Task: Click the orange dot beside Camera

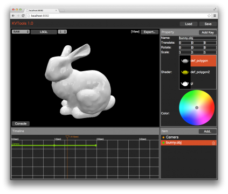Action: (x=163, y=137)
